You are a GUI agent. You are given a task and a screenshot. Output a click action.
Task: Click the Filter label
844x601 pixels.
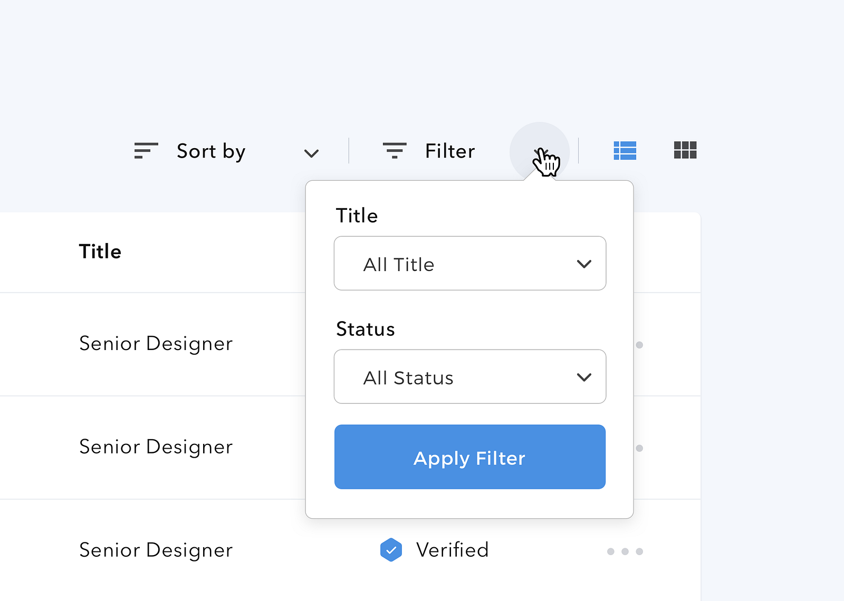click(x=450, y=151)
